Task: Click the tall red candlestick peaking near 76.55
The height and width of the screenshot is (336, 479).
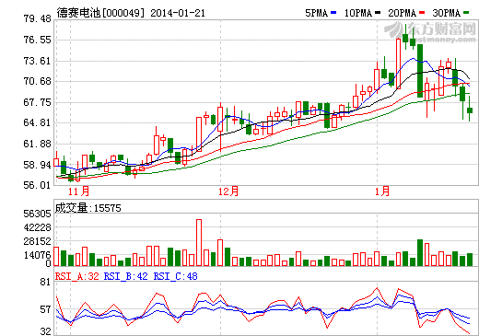Action: pyautogui.click(x=398, y=64)
